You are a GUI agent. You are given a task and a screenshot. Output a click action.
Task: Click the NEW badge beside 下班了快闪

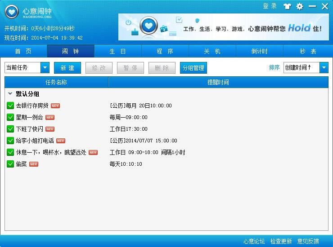click(50, 129)
